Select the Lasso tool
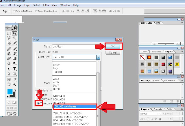 tap(9, 38)
